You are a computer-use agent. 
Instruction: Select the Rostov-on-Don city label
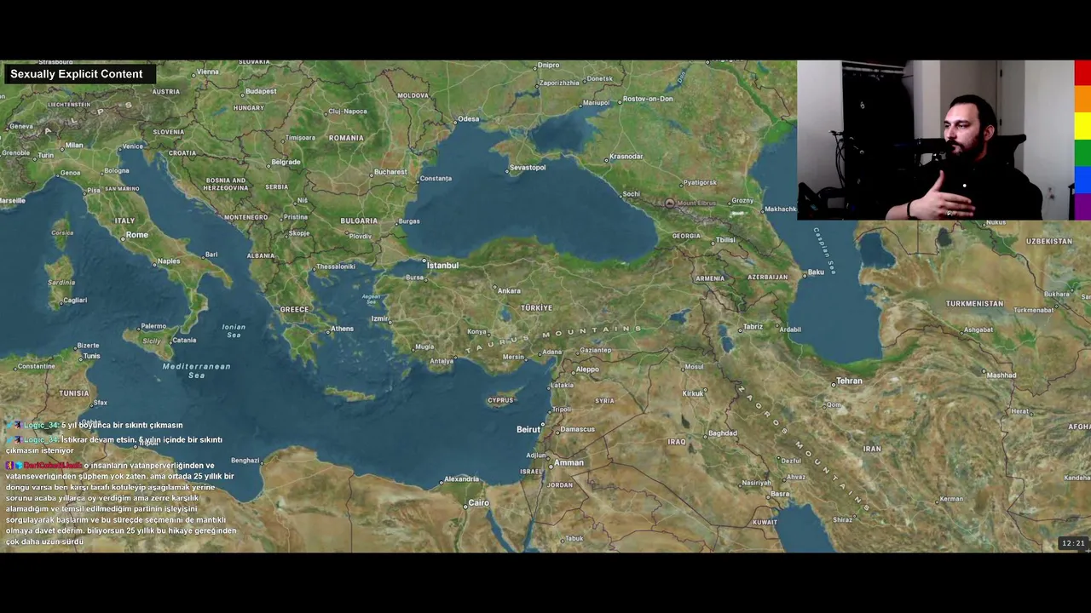[648, 99]
